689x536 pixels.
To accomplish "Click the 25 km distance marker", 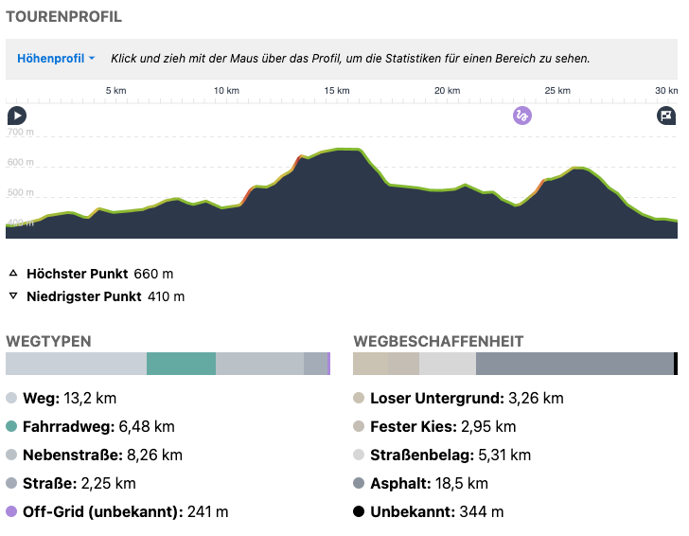I will click(556, 90).
